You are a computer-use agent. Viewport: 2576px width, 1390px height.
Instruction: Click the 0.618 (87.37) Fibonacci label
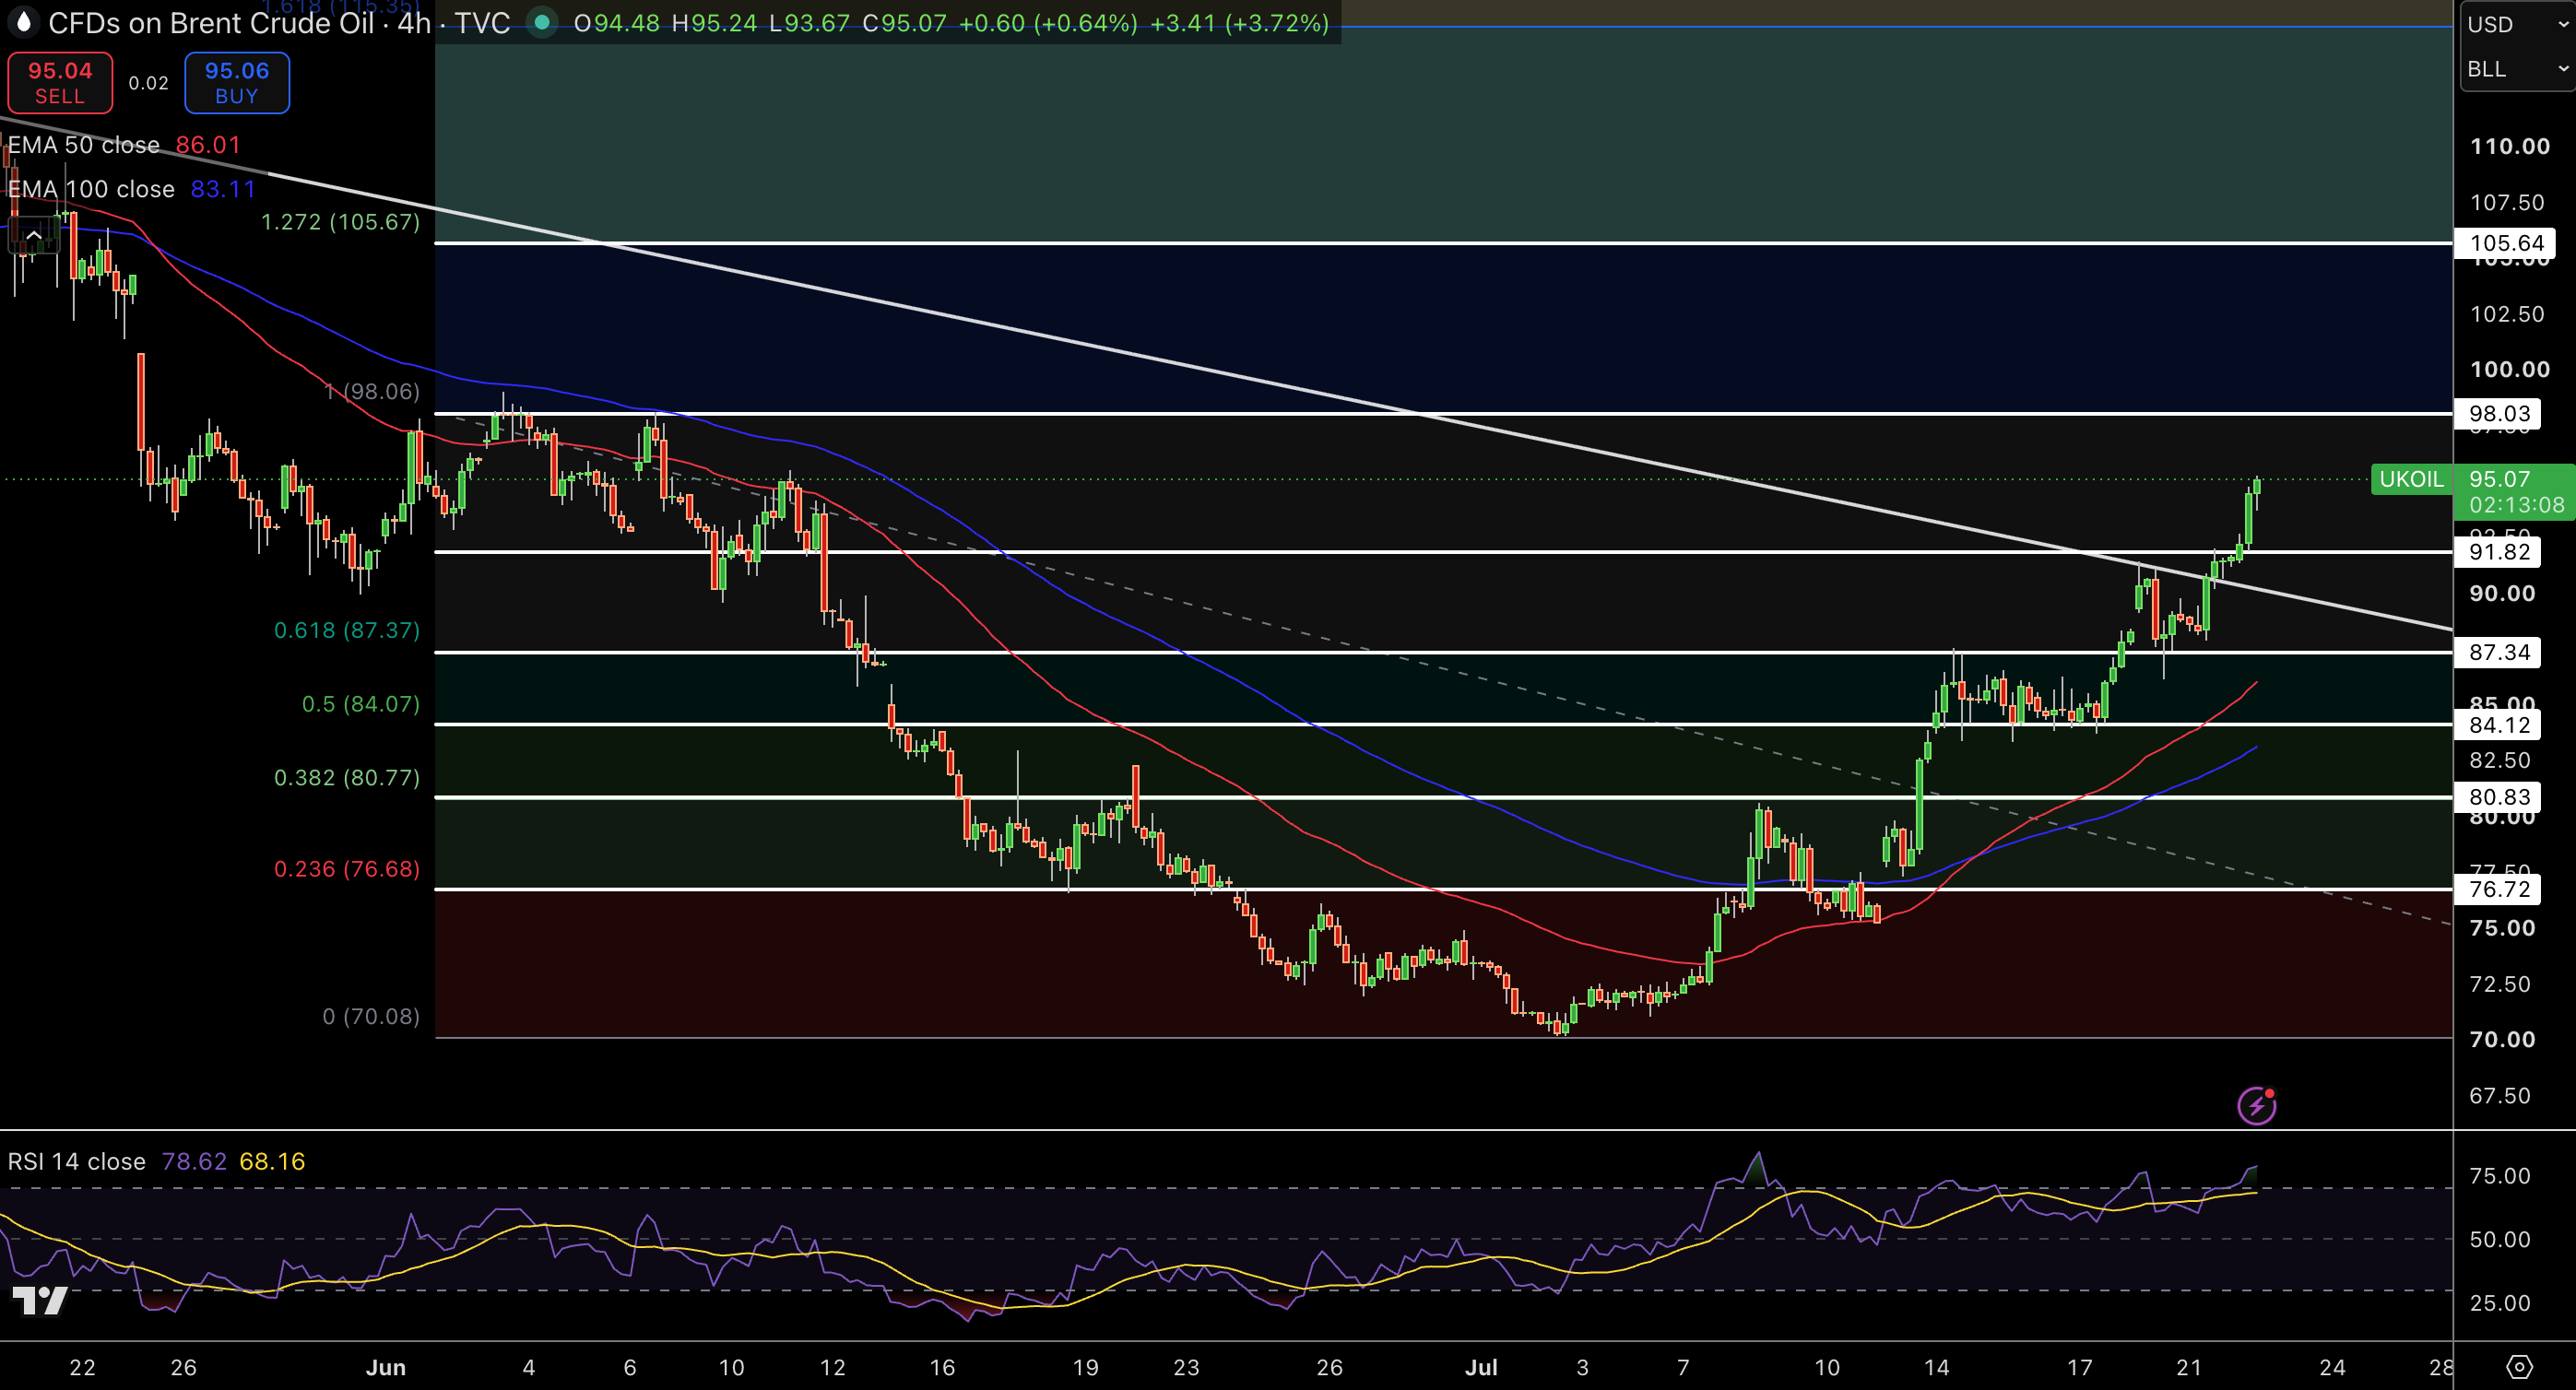(347, 630)
